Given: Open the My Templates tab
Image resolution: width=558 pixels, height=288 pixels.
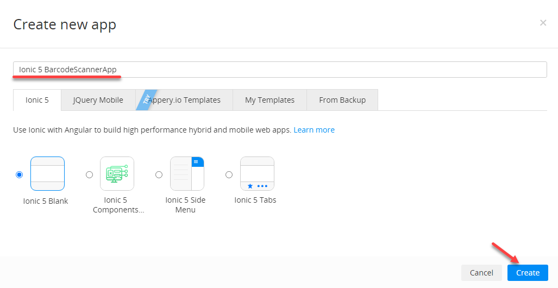Looking at the screenshot, I should pyautogui.click(x=269, y=100).
